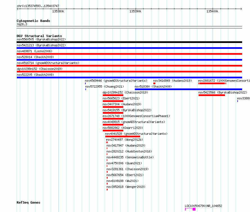Click the 135390k ruler tick label
250x212 pixels.
(x=135, y=12)
